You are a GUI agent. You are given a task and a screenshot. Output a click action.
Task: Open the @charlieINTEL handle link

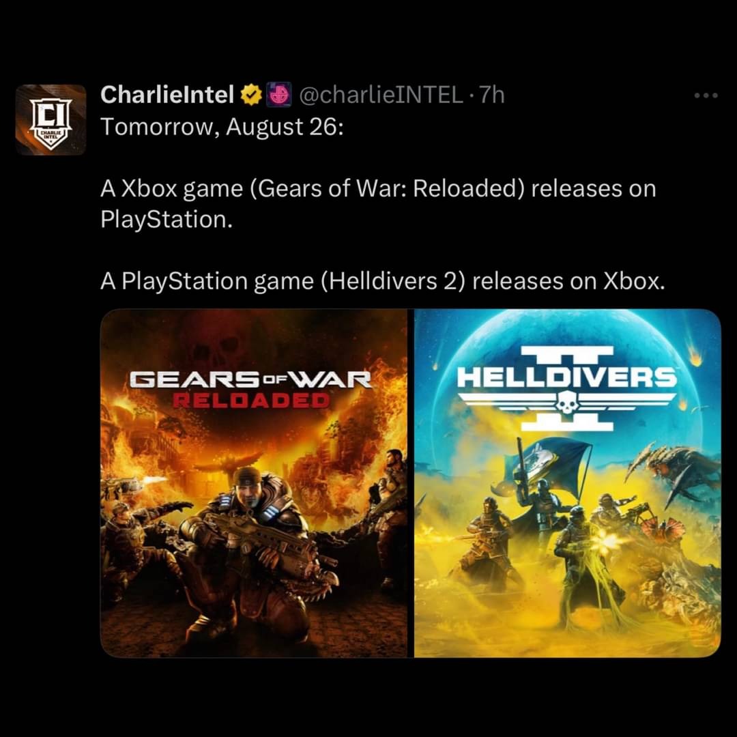(x=381, y=95)
